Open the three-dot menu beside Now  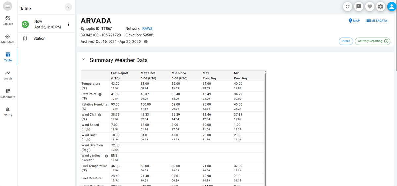68,24
